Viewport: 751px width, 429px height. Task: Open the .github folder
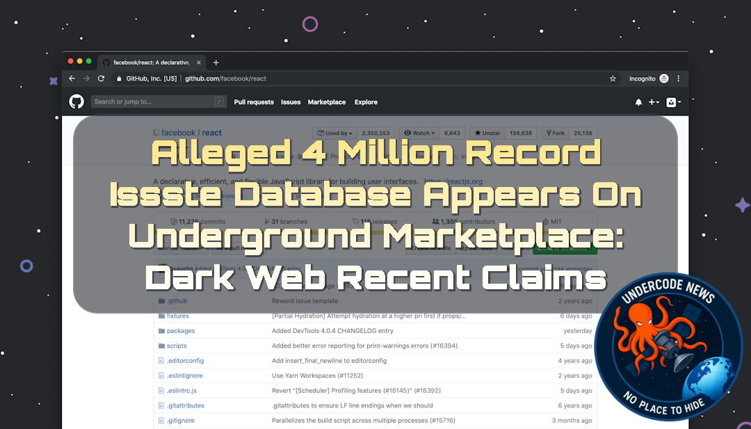pyautogui.click(x=177, y=300)
